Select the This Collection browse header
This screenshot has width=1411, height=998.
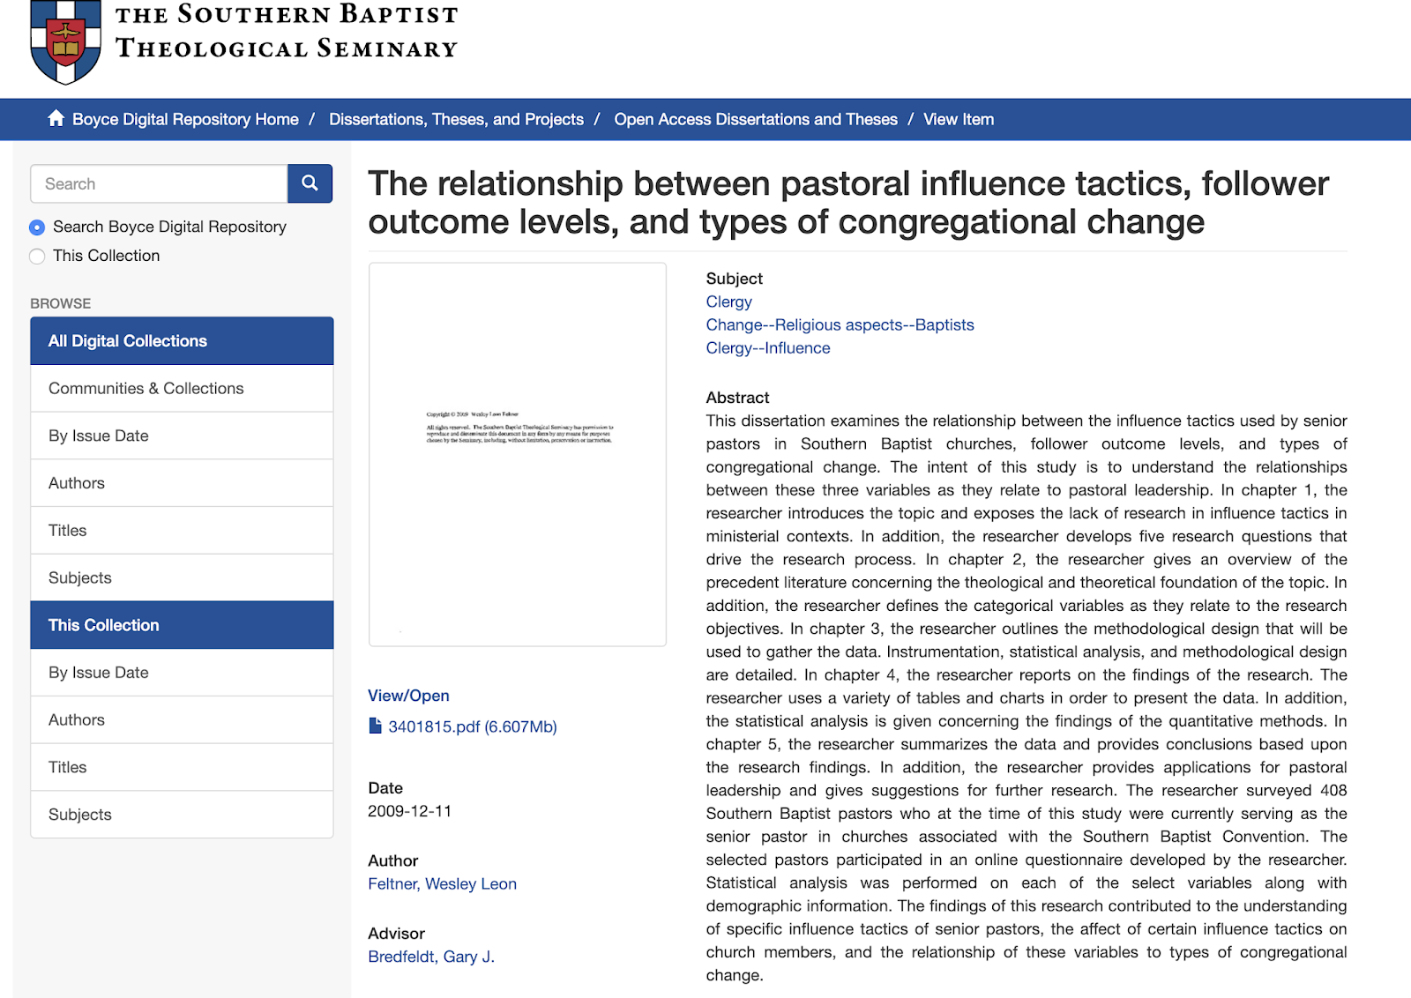pyautogui.click(x=182, y=625)
